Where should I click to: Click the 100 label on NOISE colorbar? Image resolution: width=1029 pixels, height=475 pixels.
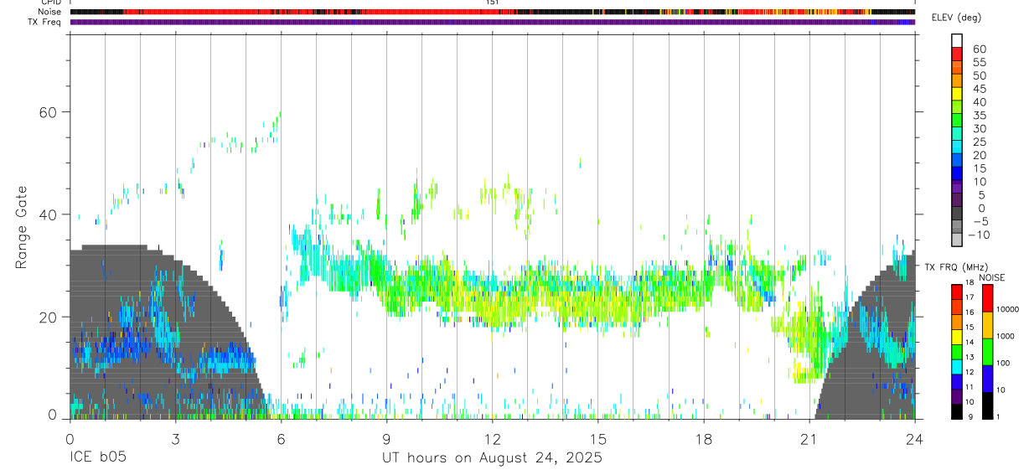(x=1004, y=363)
